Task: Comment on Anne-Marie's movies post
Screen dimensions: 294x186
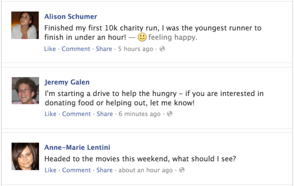Action: click(77, 170)
